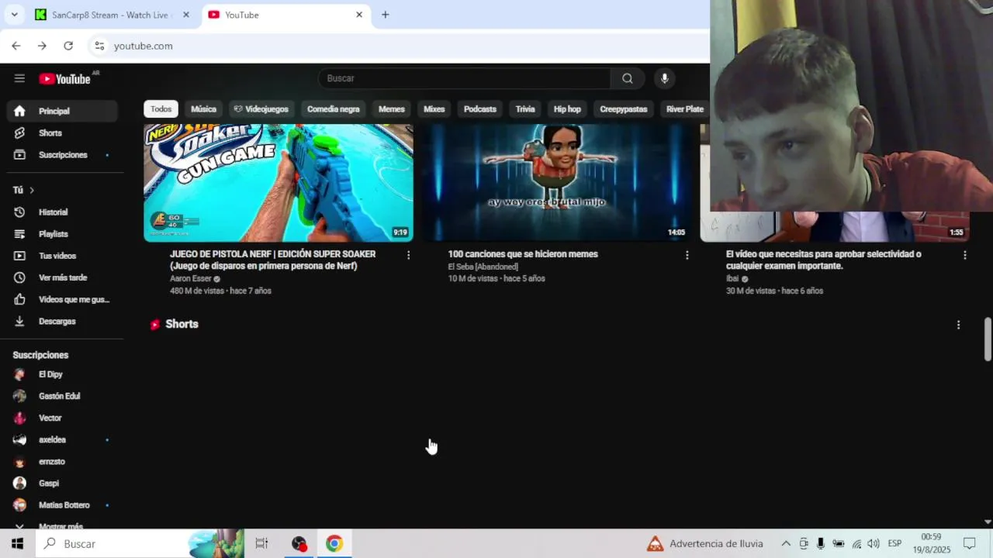View site information icon in address bar
993x558 pixels.
[99, 46]
